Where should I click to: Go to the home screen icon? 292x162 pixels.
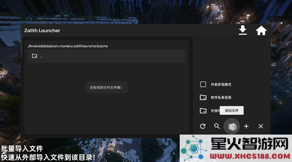[x=261, y=31]
